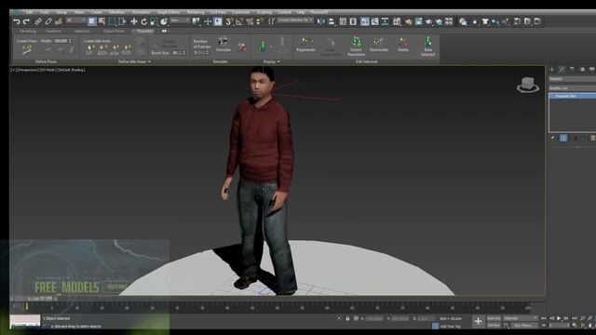Click the Default Shading viewport label
This screenshot has width=596, height=335.
[72, 70]
